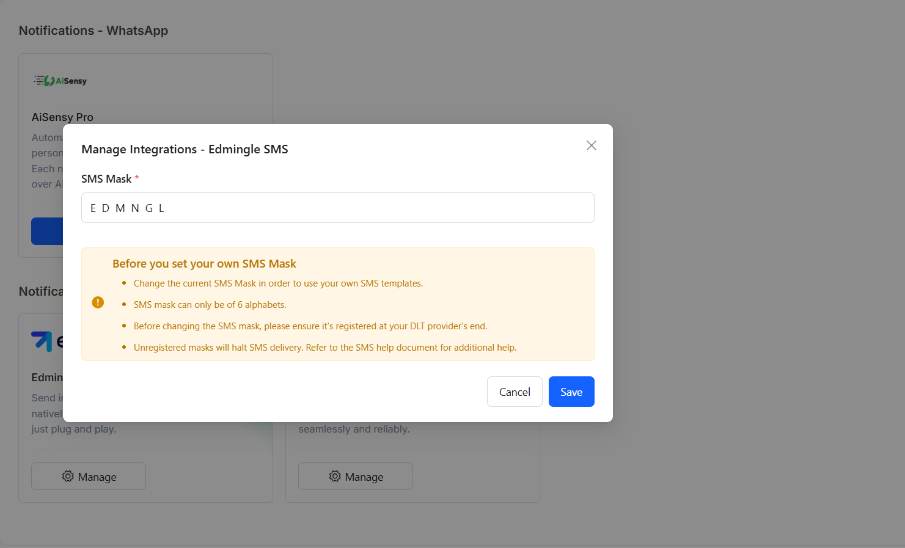The image size is (905, 548).
Task: Save the SMS mask settings
Action: point(571,392)
